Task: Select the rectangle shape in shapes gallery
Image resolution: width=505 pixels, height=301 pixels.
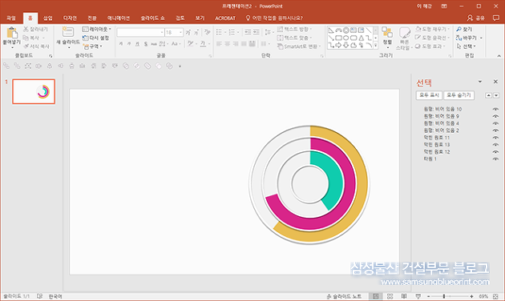Action: (338, 38)
